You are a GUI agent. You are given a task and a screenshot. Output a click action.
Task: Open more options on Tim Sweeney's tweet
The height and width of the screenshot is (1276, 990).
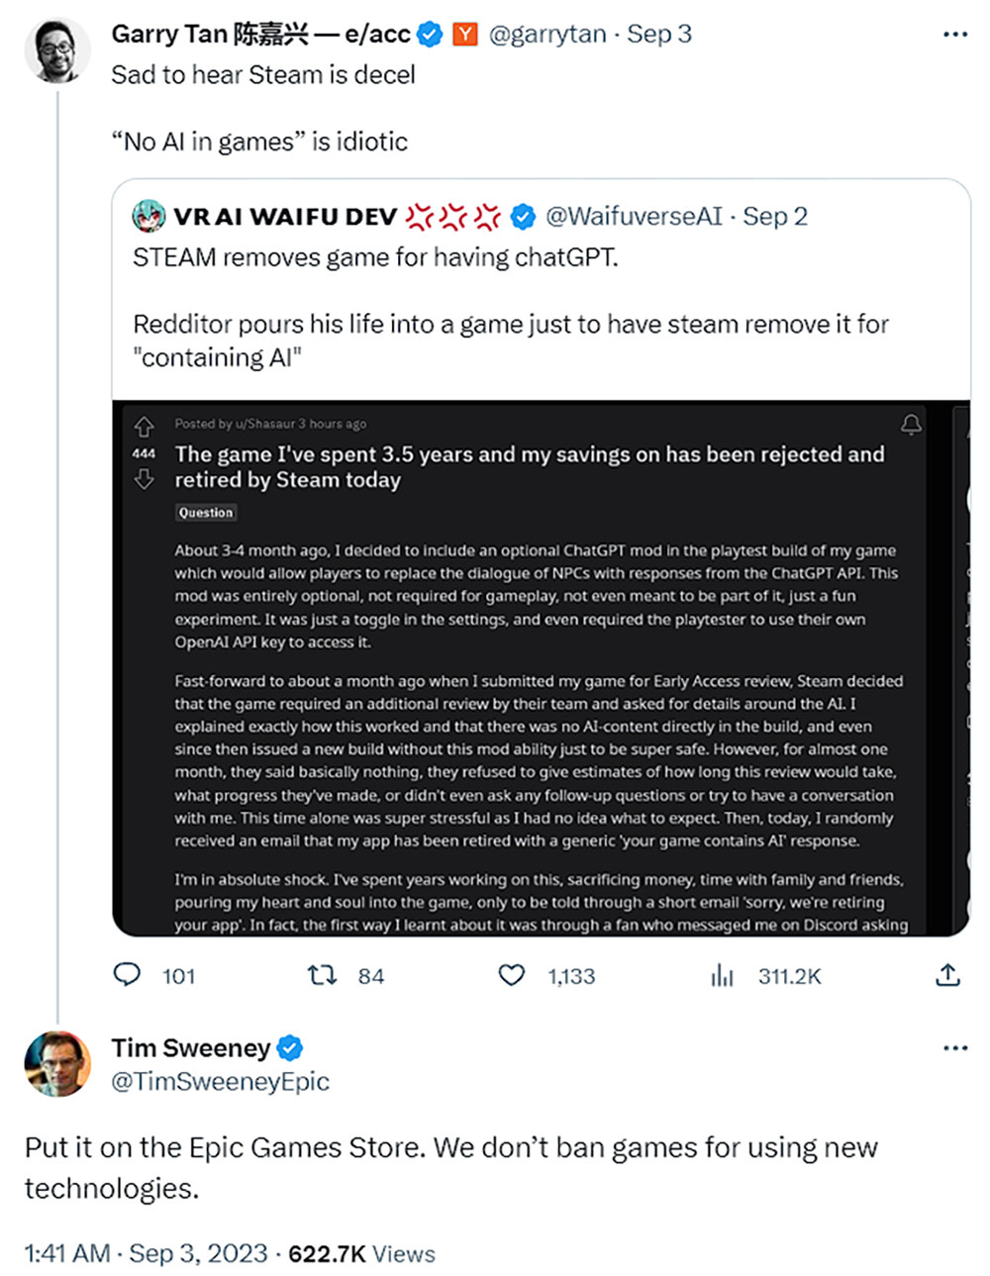(x=954, y=1048)
